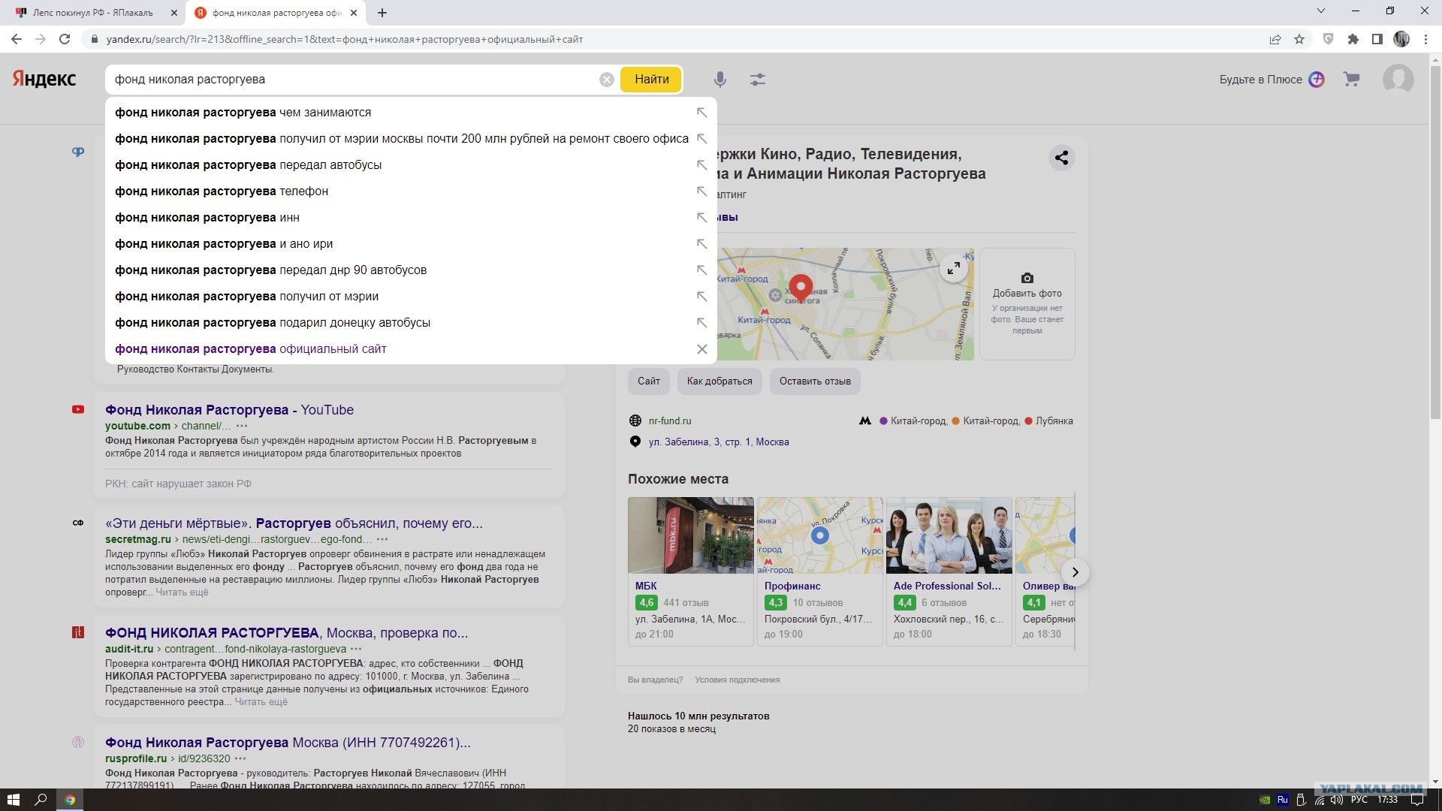Share this page from address bar
The image size is (1442, 811).
pyautogui.click(x=1275, y=39)
